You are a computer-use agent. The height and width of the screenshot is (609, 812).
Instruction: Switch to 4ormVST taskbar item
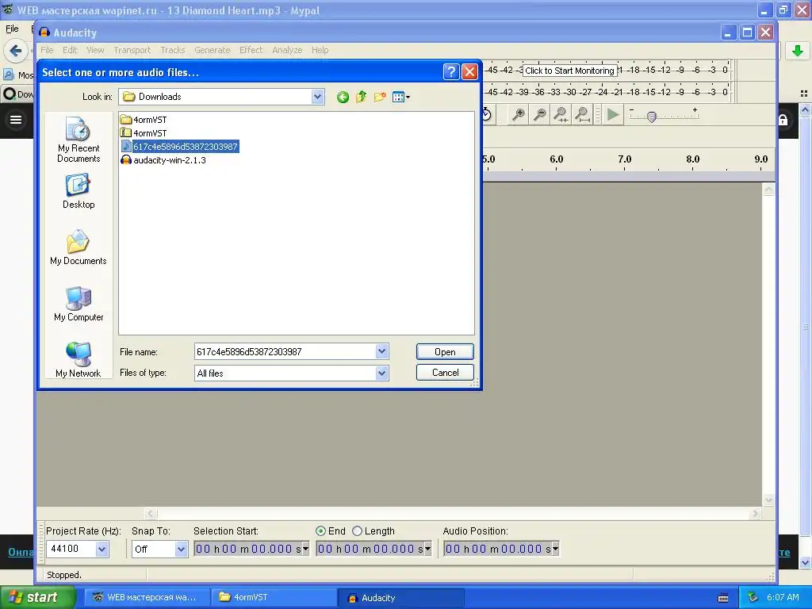tap(274, 597)
